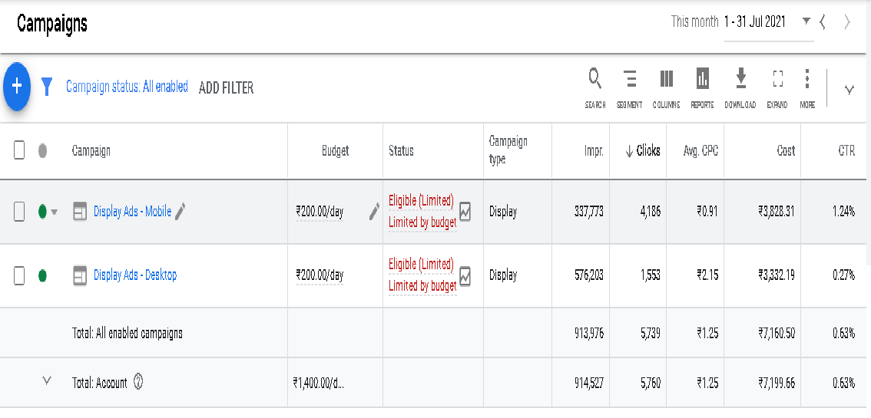Click the filter funnel icon
This screenshot has height=418, width=871.
point(47,87)
